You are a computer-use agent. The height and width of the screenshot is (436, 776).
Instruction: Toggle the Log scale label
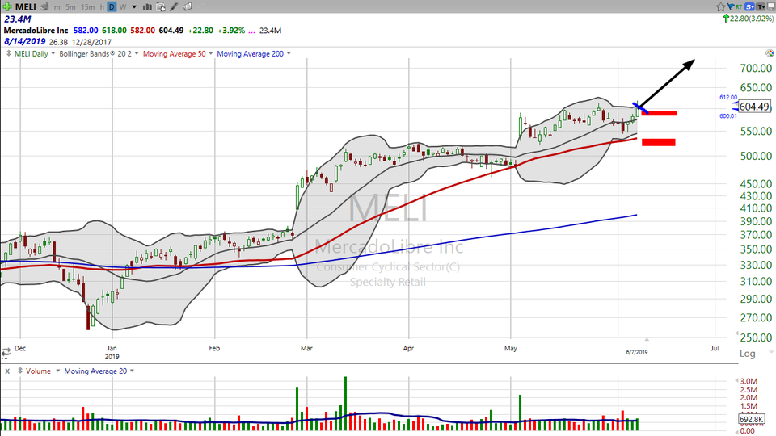tap(747, 354)
